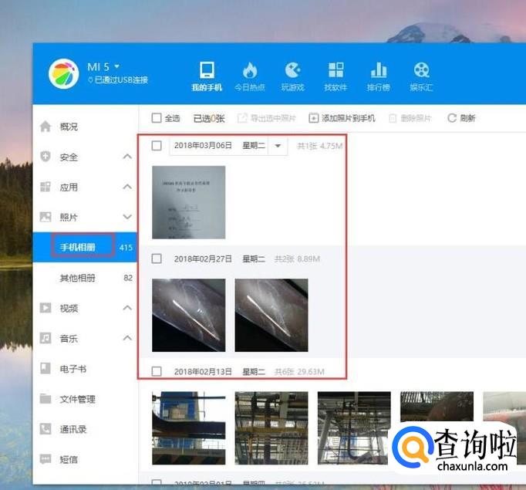Image resolution: width=526 pixels, height=490 pixels.
Task: Open 通讯录 contacts in sidebar
Action: [x=73, y=429]
